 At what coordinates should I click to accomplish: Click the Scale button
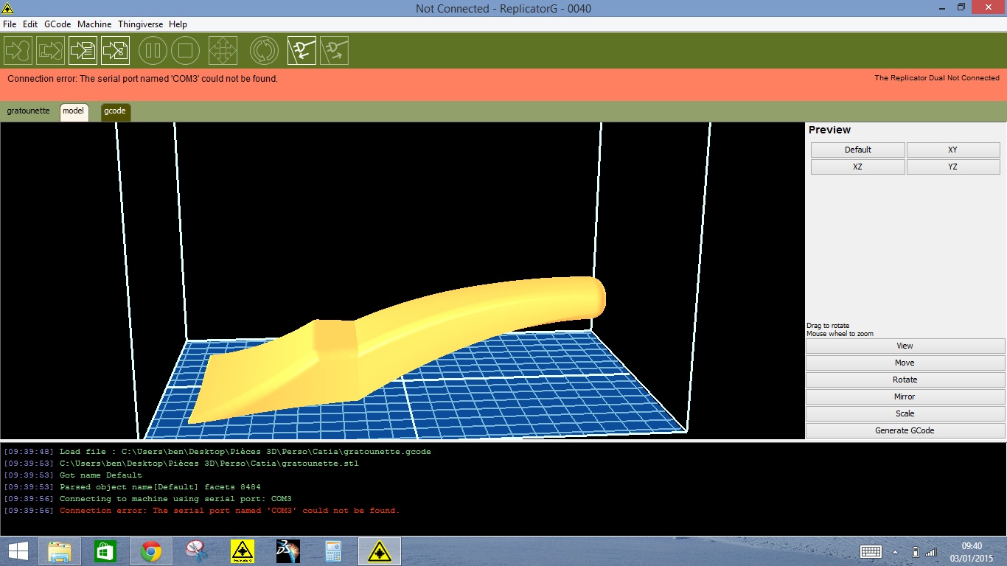(905, 413)
